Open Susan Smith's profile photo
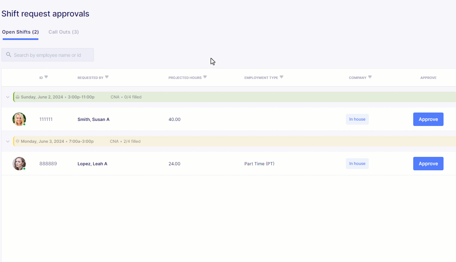 pyautogui.click(x=19, y=119)
